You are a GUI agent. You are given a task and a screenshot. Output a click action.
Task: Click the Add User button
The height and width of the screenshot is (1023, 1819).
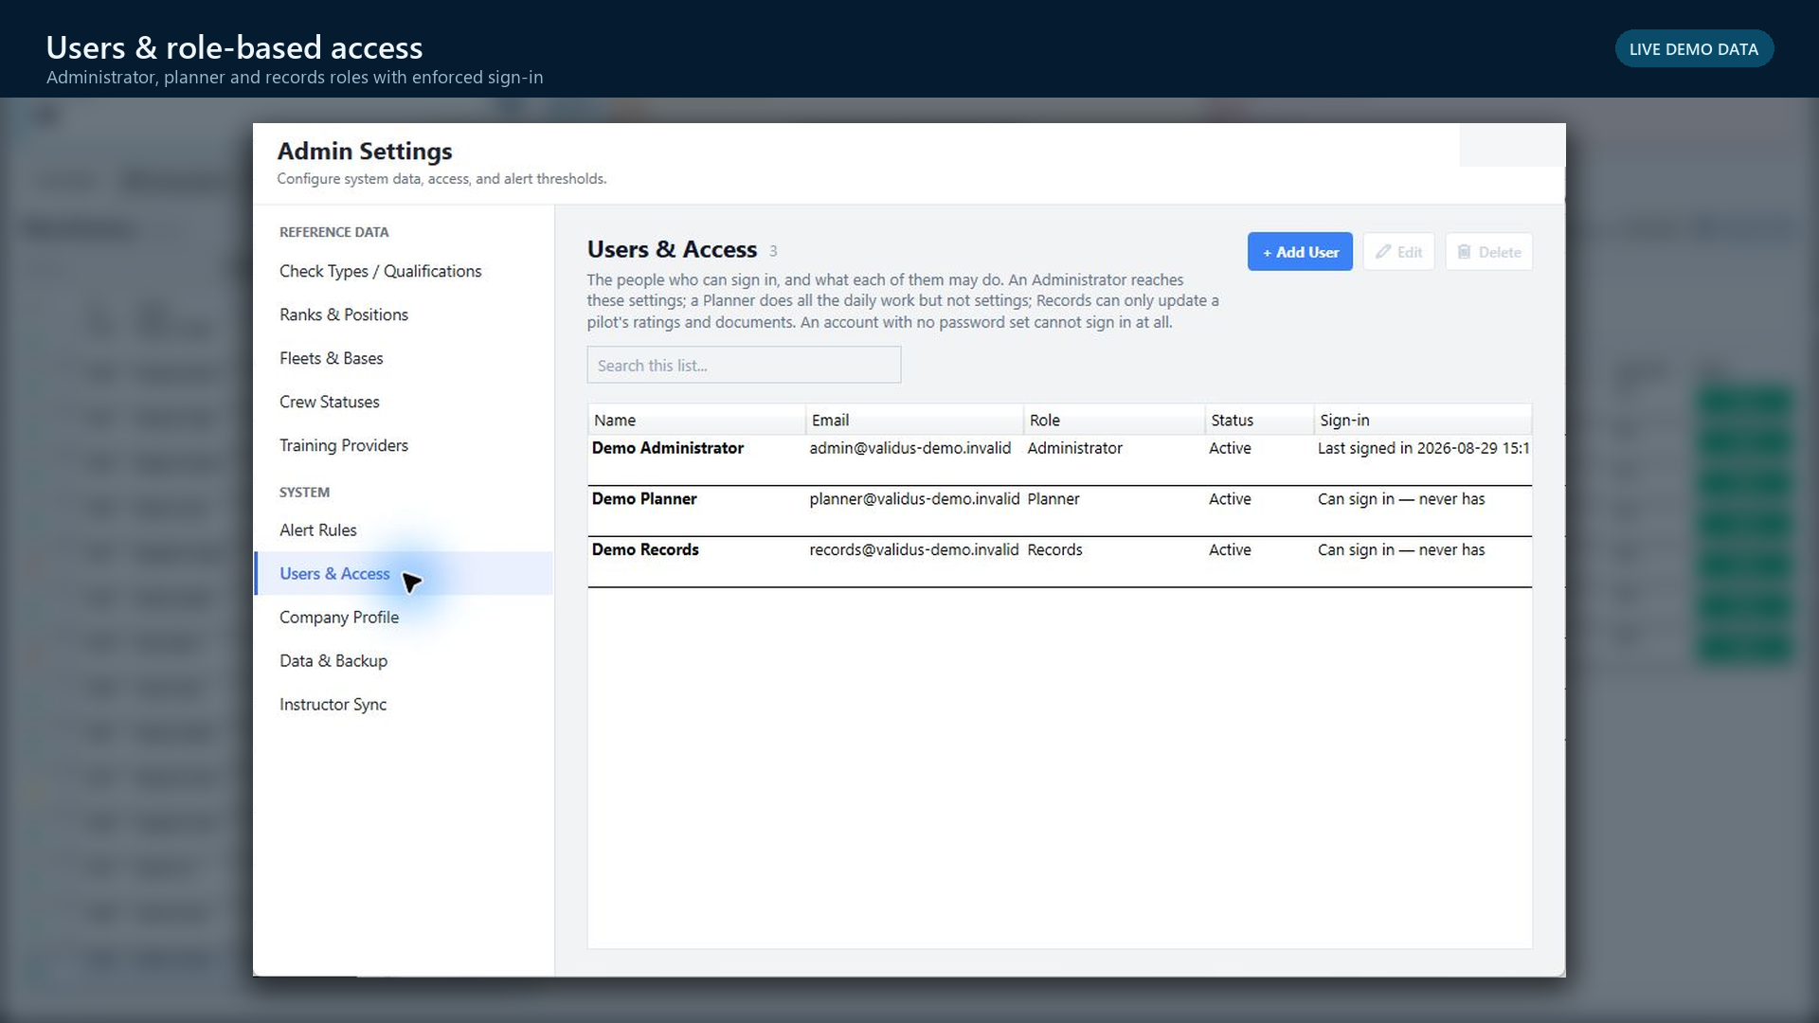tap(1300, 252)
